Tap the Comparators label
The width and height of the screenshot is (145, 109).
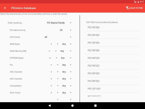(x=16, y=86)
